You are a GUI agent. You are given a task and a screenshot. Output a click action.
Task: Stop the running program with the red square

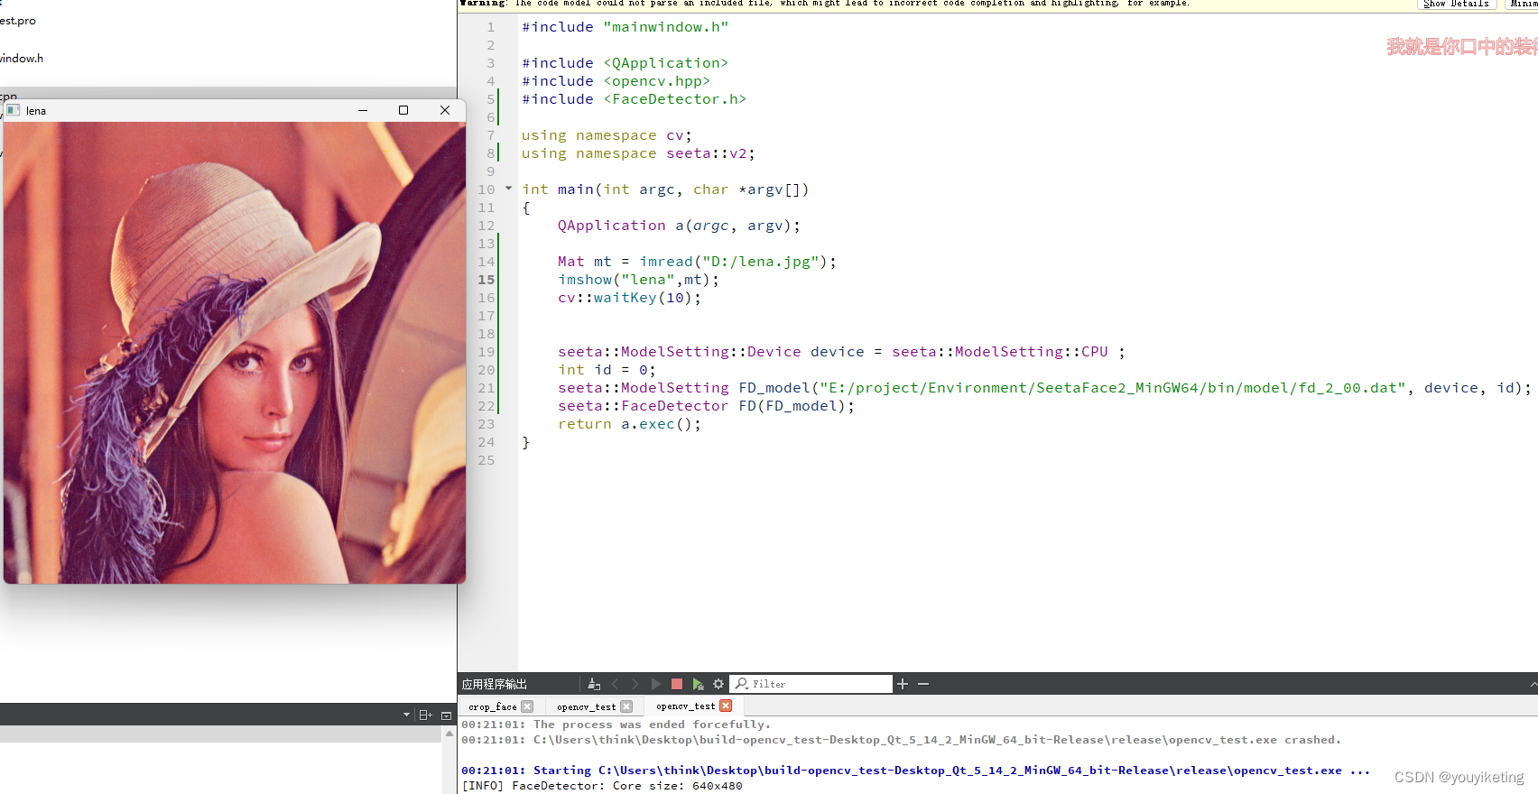click(677, 684)
